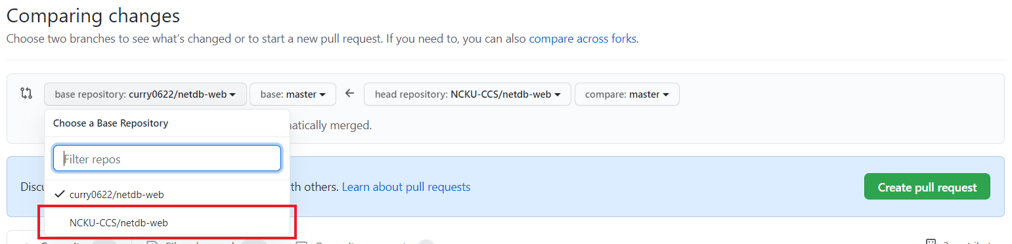The width and height of the screenshot is (1012, 244).
Task: Open the compare across forks link
Action: pos(583,39)
